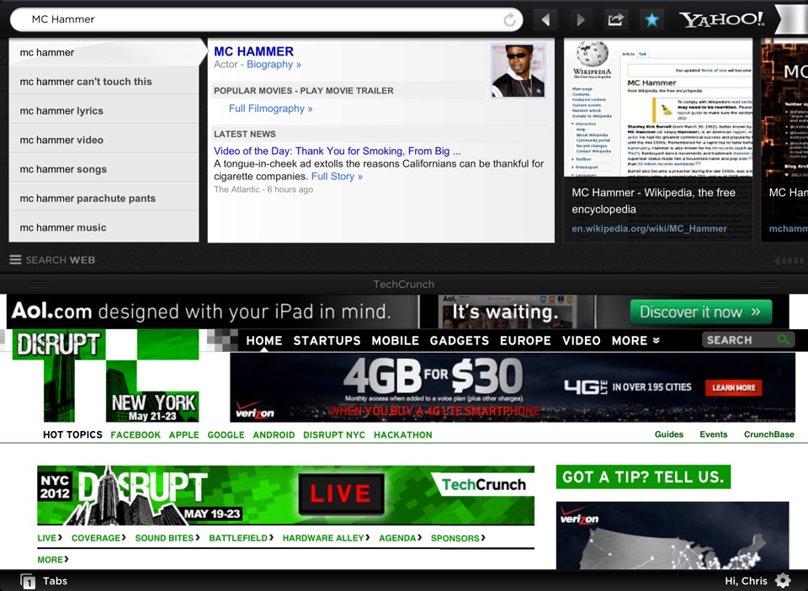Open the SOUND BITES link
This screenshot has height=591, width=808.
pos(167,538)
